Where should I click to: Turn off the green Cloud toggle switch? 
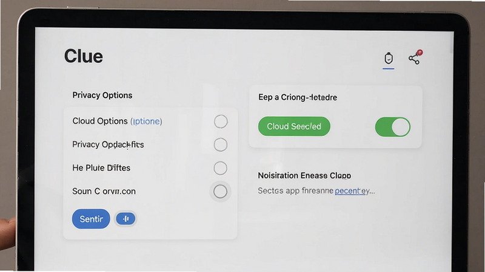pos(393,127)
